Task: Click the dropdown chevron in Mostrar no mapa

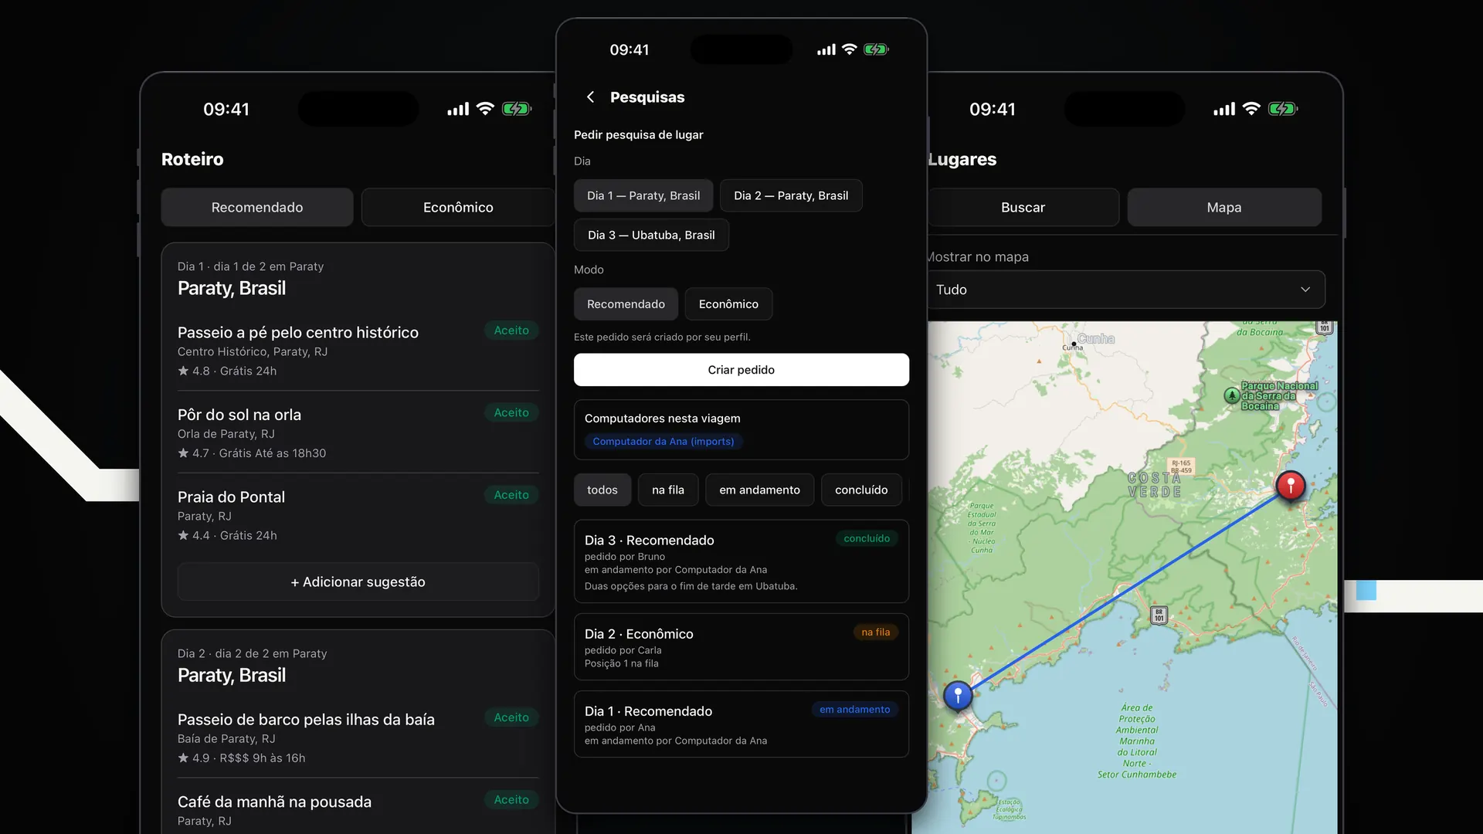Action: [1305, 290]
